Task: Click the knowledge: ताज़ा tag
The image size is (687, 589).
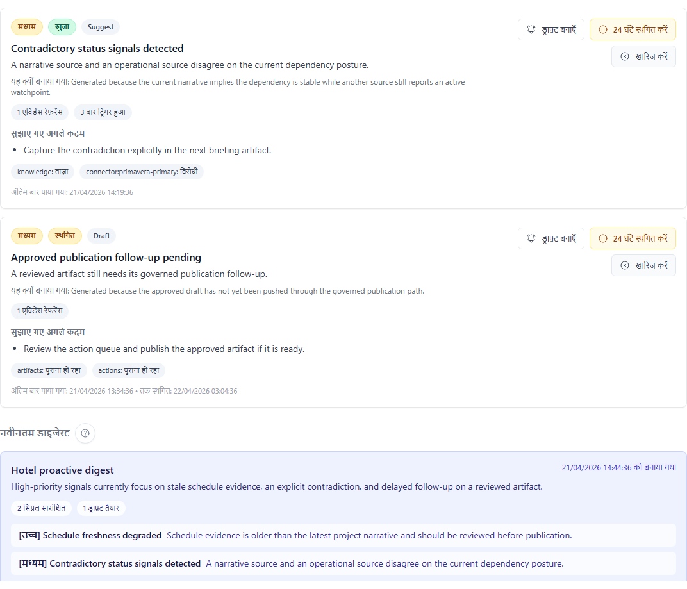Action: pos(42,172)
